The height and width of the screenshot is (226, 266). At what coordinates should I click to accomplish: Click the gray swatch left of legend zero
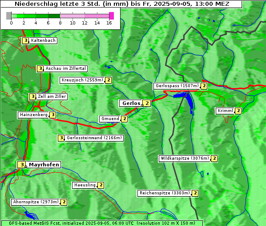[8, 16]
